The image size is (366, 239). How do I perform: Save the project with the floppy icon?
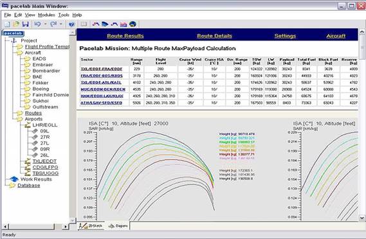click(x=26, y=24)
